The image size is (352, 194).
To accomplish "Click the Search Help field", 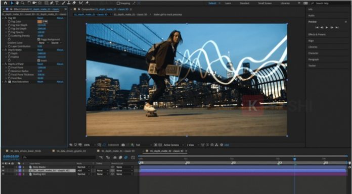I will (330, 4).
